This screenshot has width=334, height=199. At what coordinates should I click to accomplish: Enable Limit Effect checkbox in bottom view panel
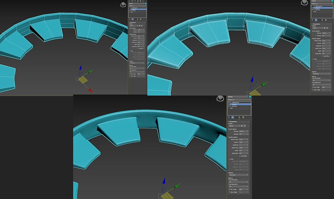click(x=240, y=156)
